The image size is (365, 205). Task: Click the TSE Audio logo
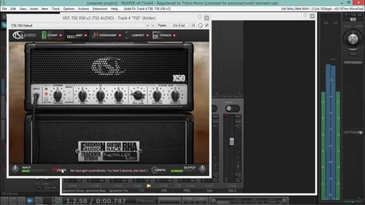(24, 35)
